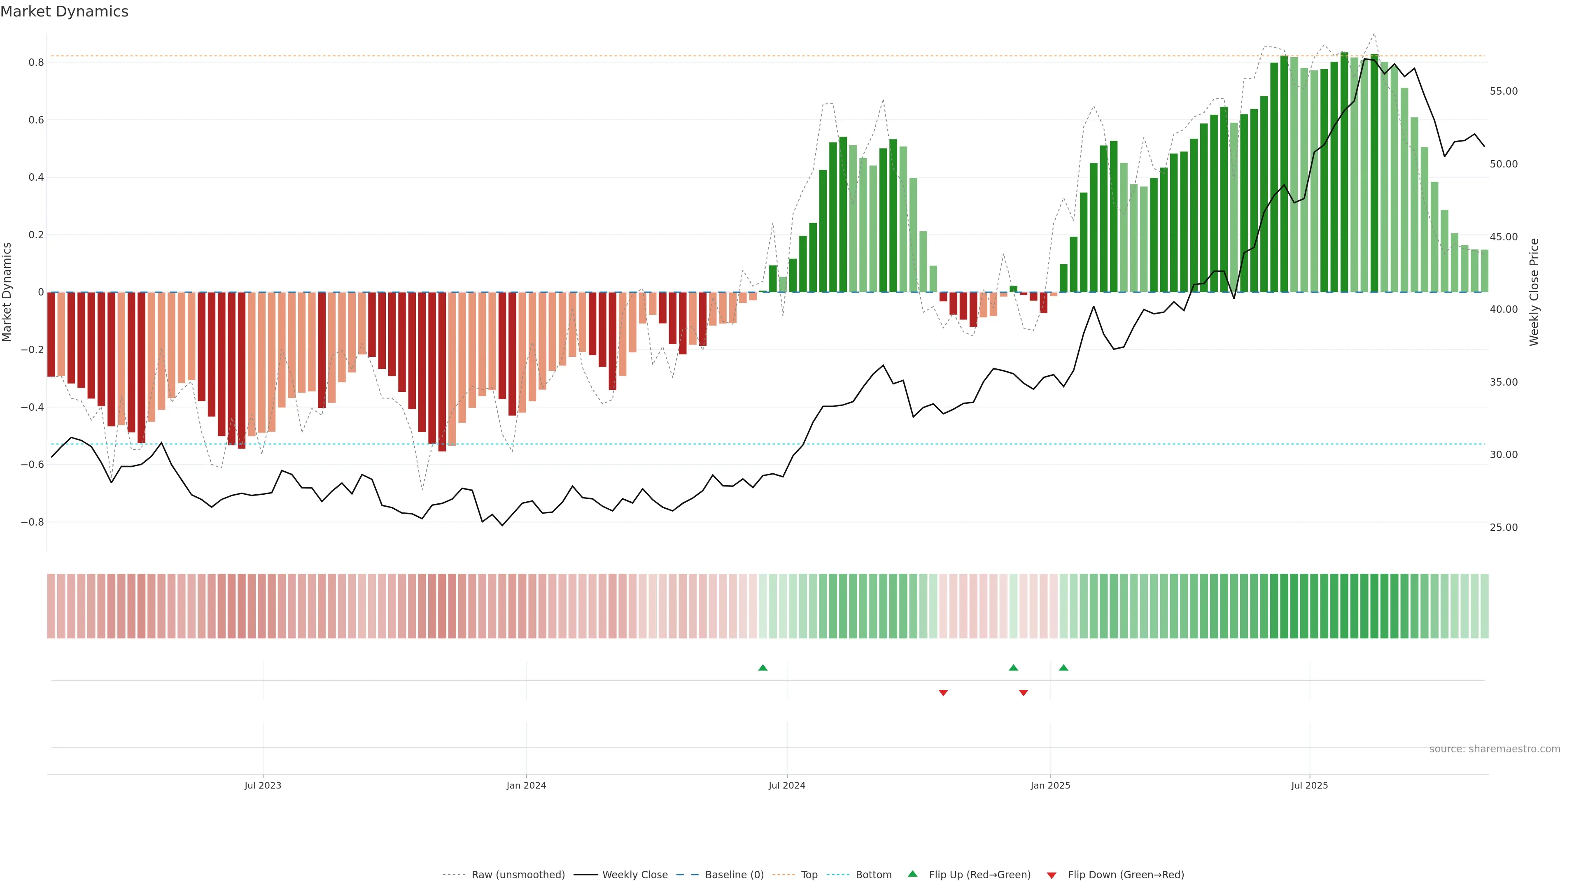Toggle the Baseline (0) legend entry

coord(734,875)
